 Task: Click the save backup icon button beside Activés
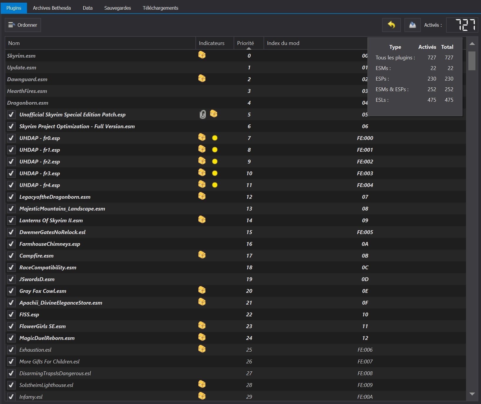(x=412, y=25)
